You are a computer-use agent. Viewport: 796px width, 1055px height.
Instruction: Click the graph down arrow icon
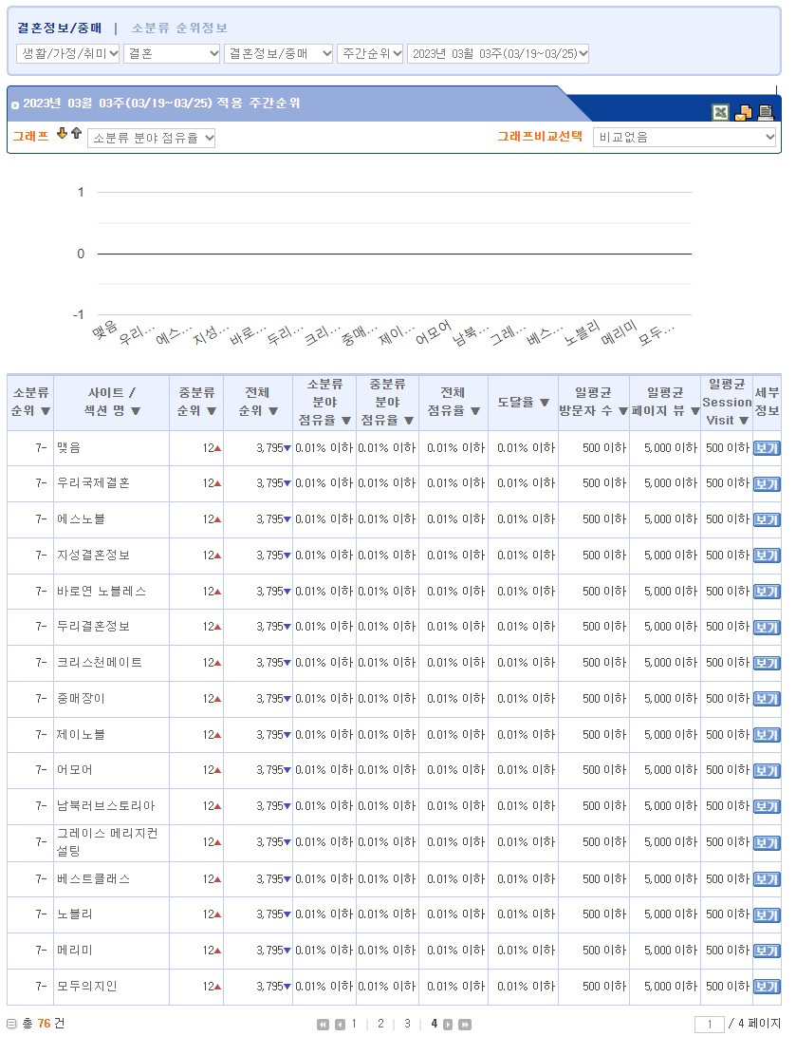pos(63,134)
